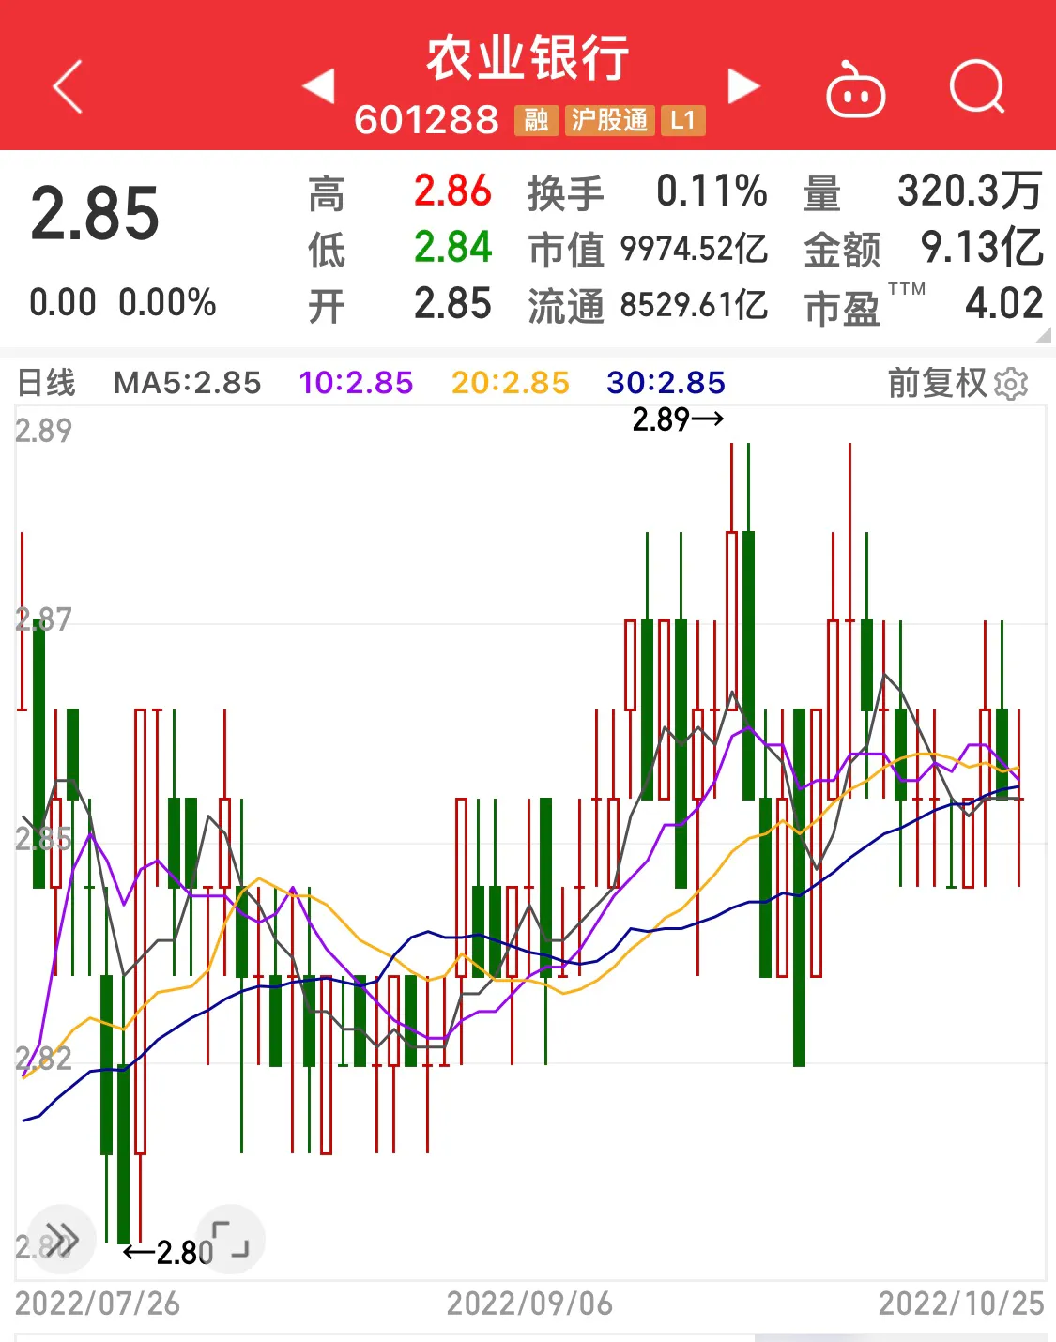Tap the amount 9.13亿

click(x=982, y=248)
